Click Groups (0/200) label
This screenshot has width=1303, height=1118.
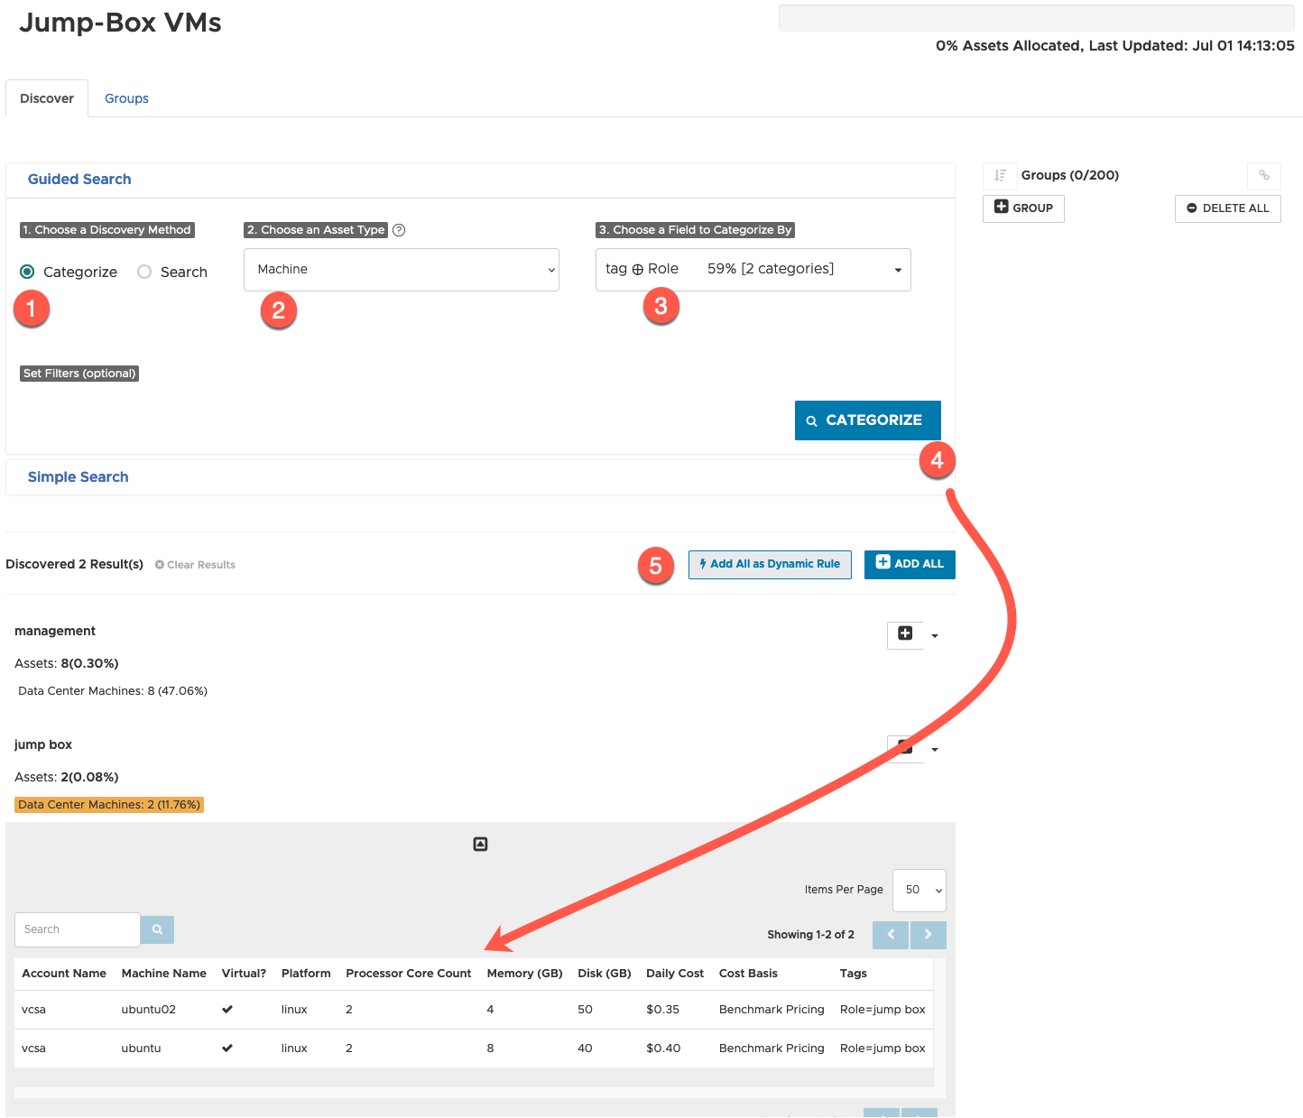pyautogui.click(x=1070, y=176)
